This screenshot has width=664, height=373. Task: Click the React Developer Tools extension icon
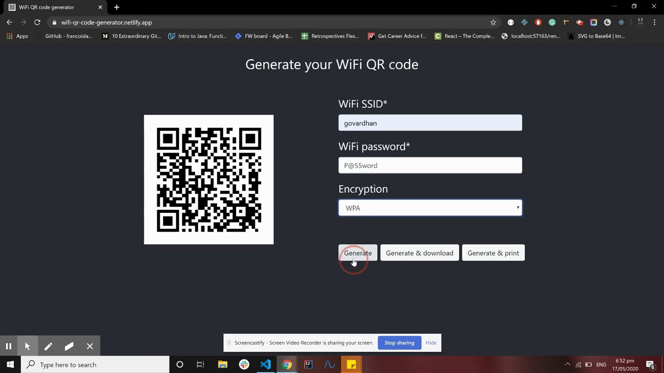click(621, 22)
